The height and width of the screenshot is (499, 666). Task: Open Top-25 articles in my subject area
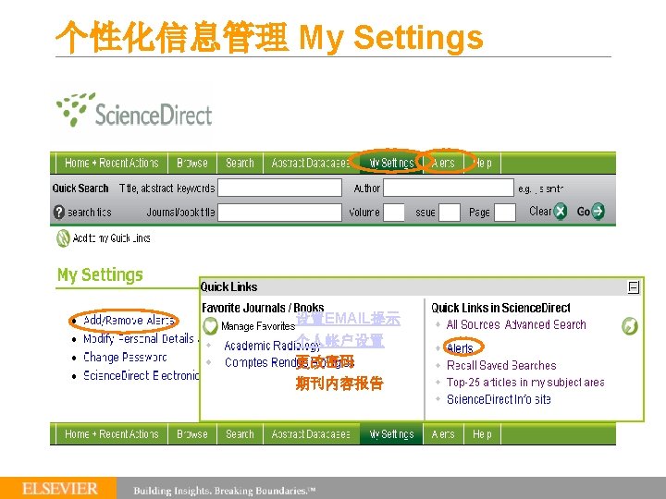525,383
